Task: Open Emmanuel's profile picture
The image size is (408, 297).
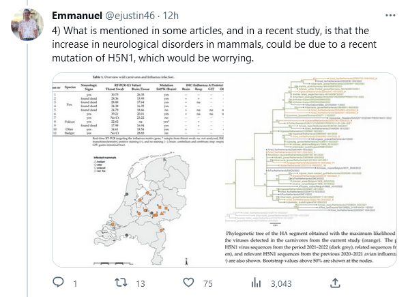Action: [27, 24]
